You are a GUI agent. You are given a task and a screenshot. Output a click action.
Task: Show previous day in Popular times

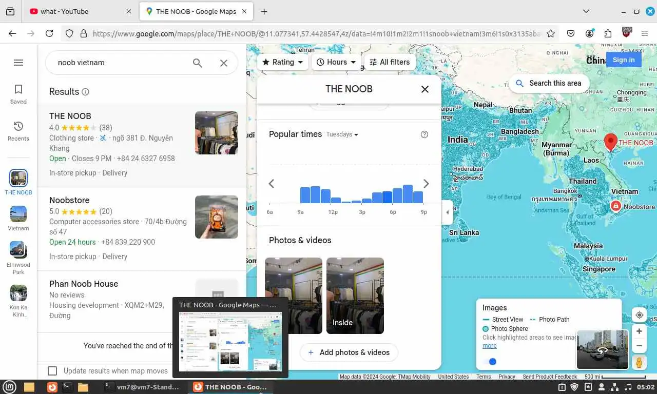tap(272, 184)
